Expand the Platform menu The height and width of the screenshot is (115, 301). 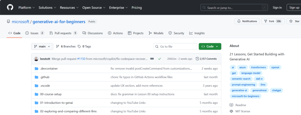(x=26, y=8)
